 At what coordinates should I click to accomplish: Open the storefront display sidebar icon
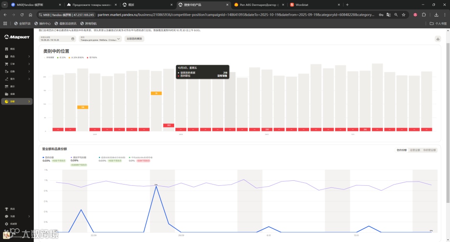coord(7,86)
